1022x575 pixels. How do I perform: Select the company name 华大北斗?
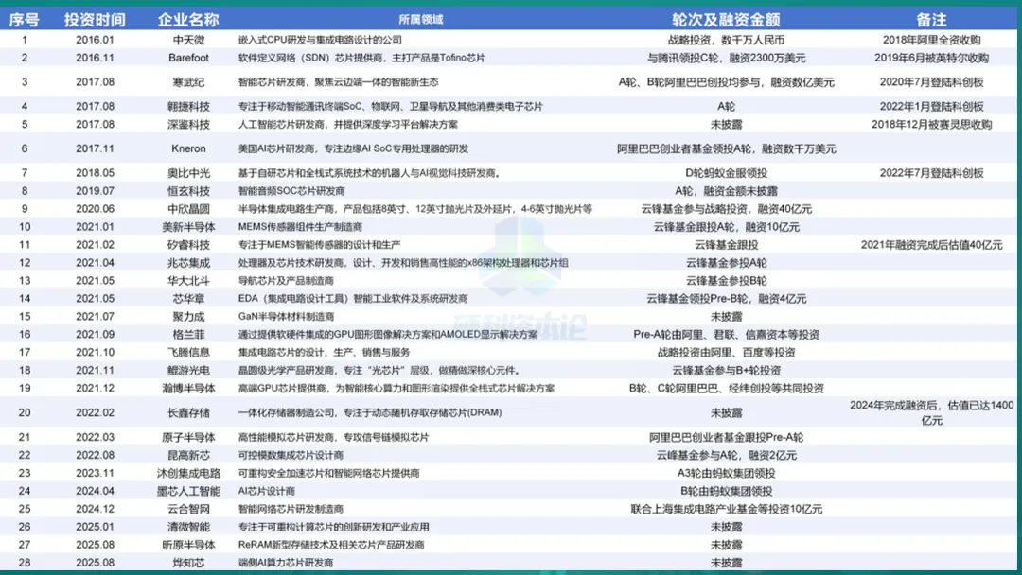click(188, 280)
